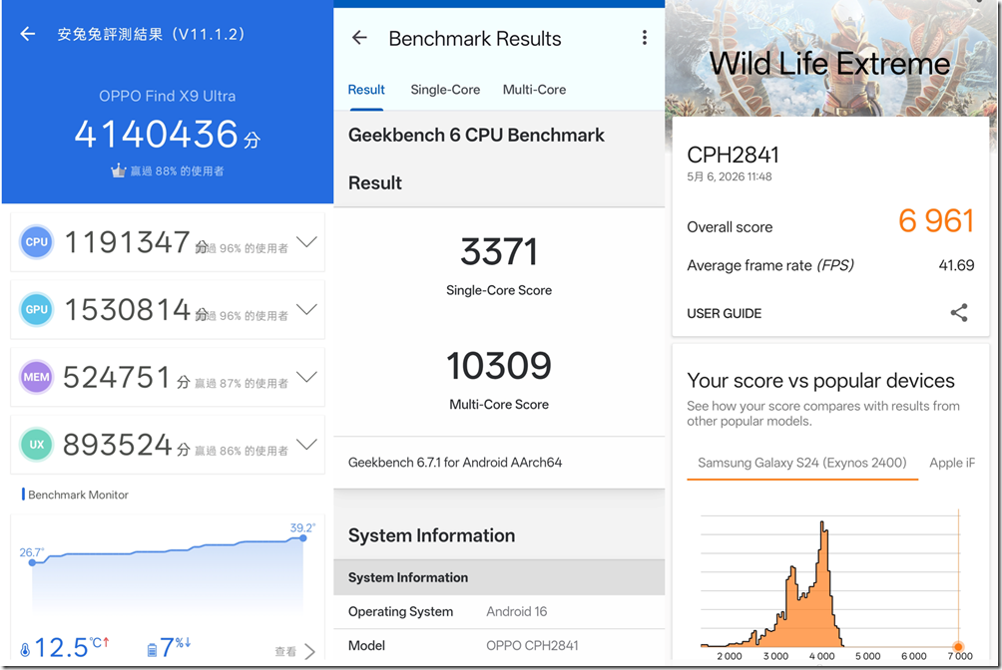Tap the Benchmark Monitor heading
Screen dimensions: 1002x670
[x=78, y=495]
